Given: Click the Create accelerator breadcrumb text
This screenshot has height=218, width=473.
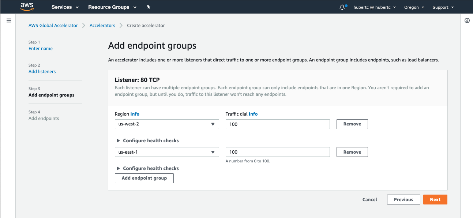Looking at the screenshot, I should coord(146,26).
